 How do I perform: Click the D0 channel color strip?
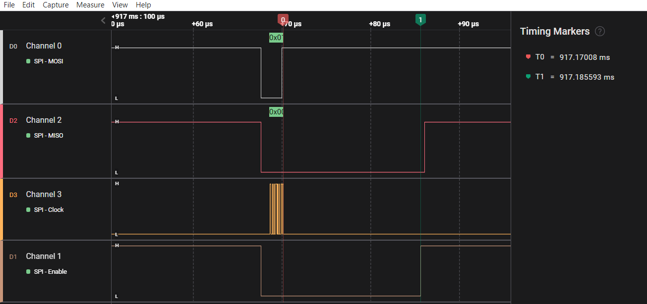click(x=1, y=67)
